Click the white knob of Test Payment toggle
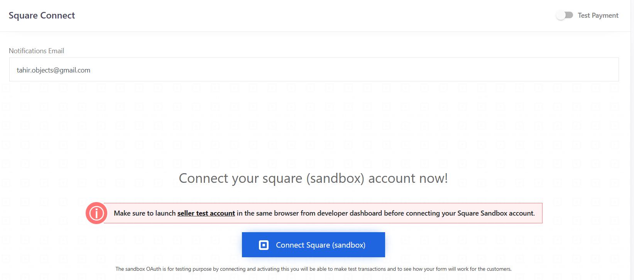Viewport: 634px width, 280px height. pyautogui.click(x=561, y=15)
